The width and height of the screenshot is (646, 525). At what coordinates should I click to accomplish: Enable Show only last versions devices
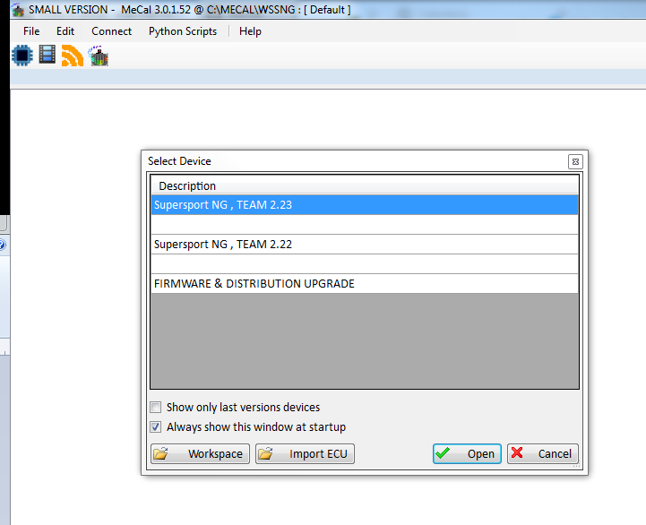click(155, 408)
